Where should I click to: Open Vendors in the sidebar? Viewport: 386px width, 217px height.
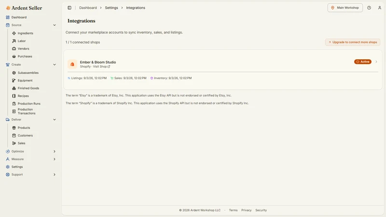click(23, 49)
